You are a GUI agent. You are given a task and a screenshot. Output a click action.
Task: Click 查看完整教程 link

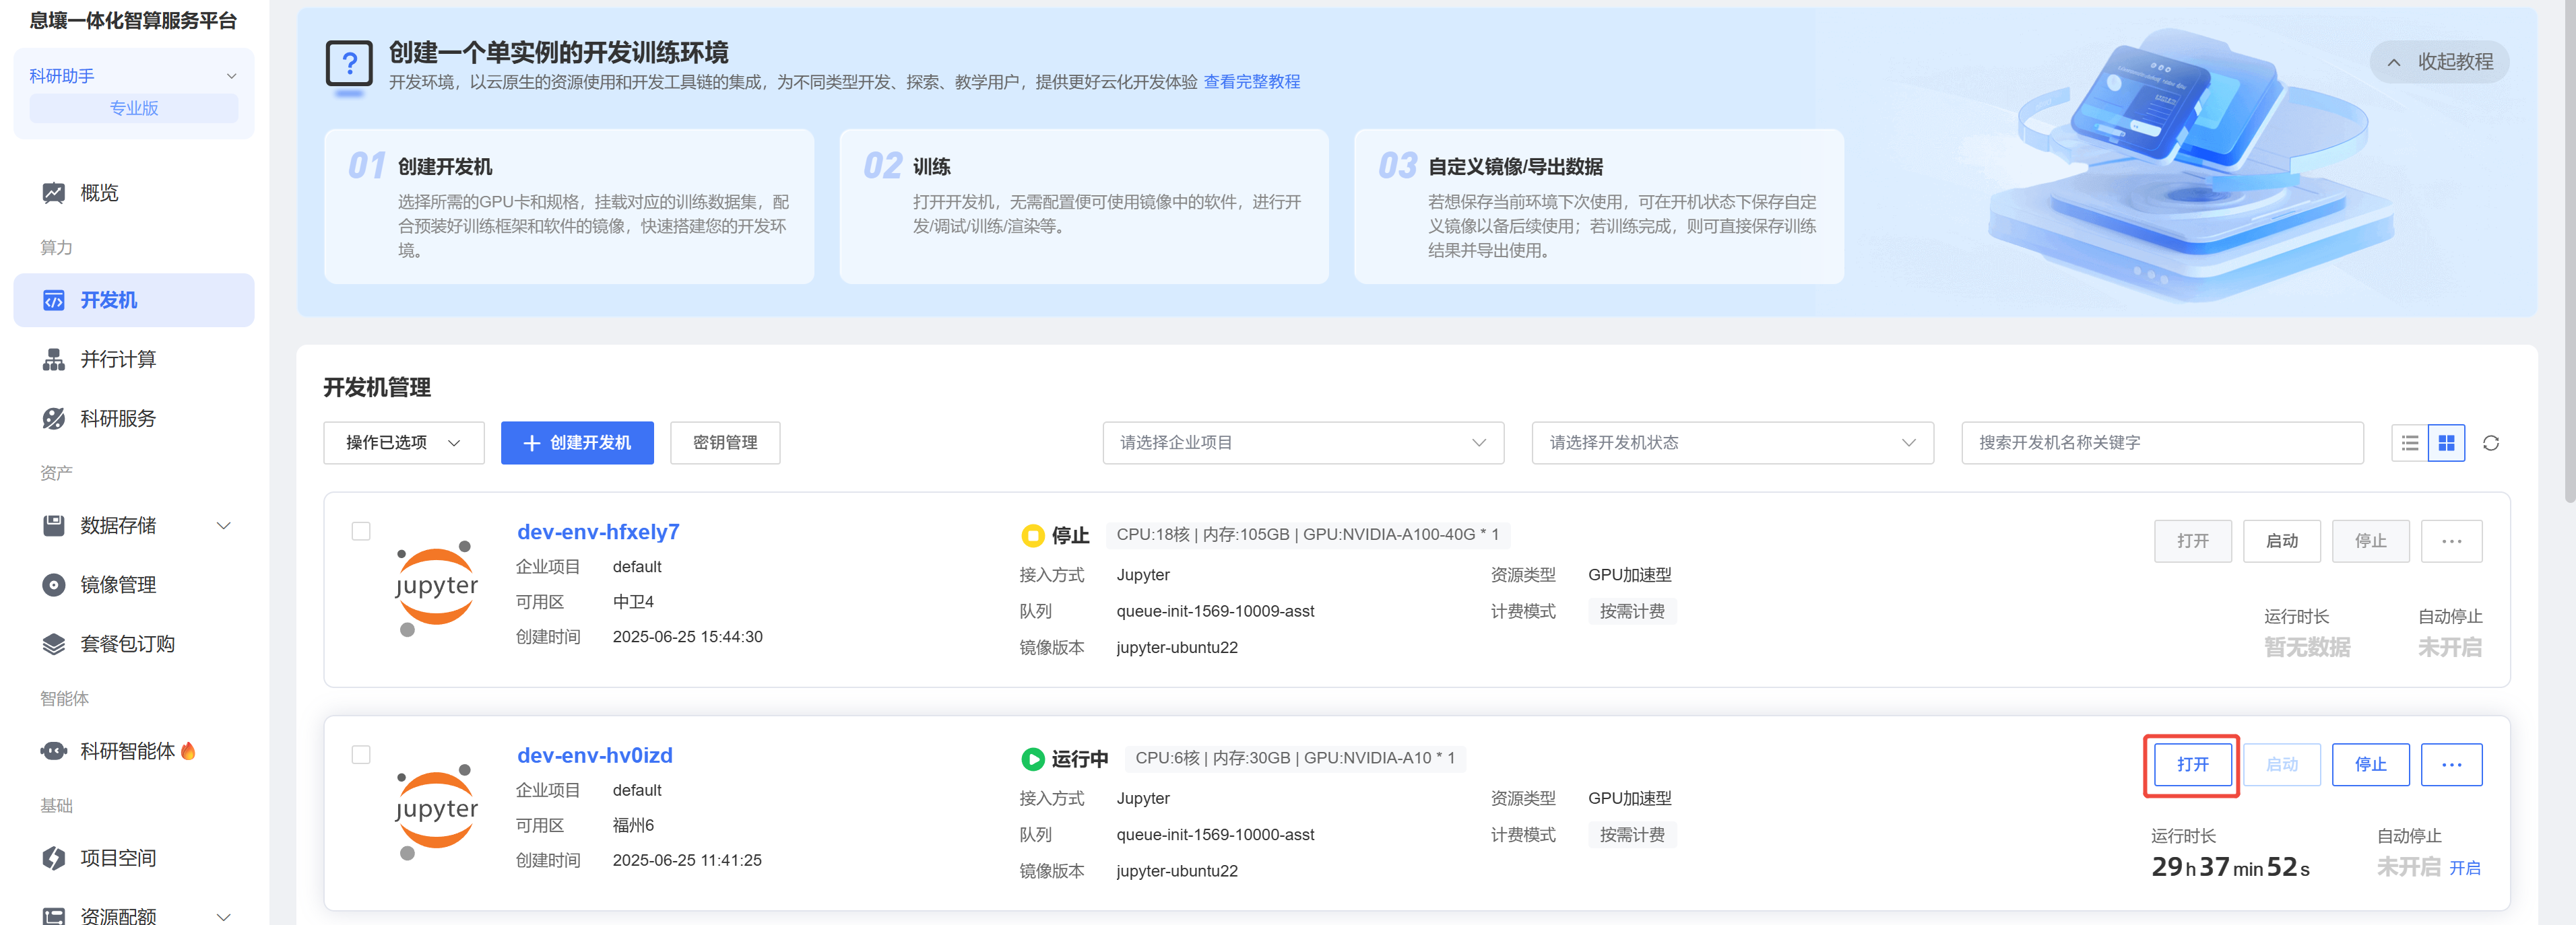click(x=1251, y=82)
